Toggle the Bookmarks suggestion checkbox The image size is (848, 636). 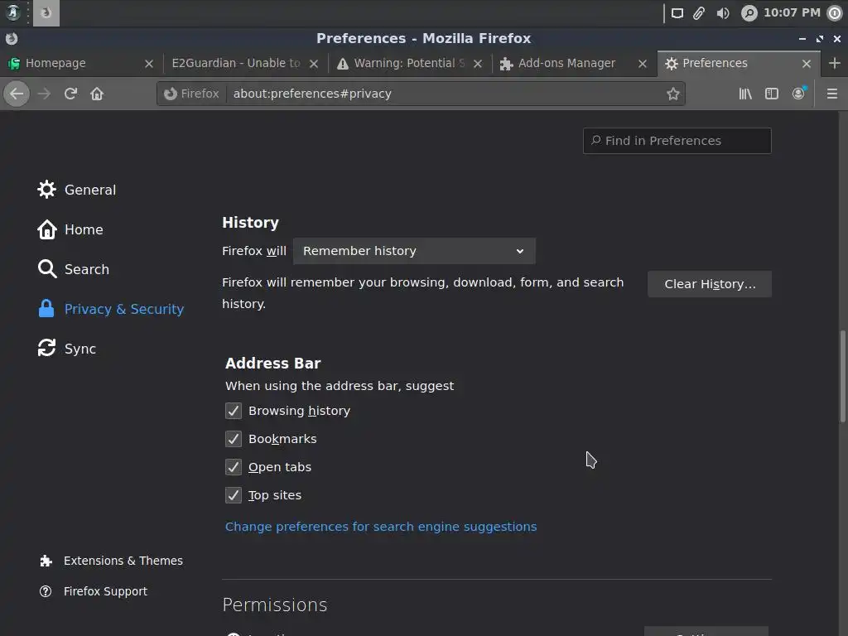234,439
